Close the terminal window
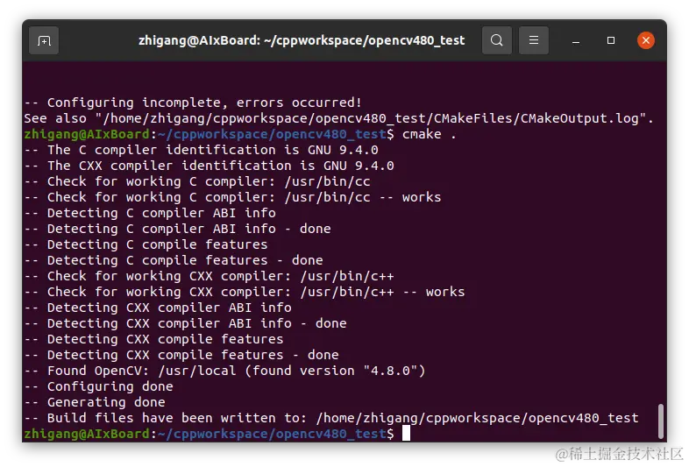The width and height of the screenshot is (689, 467). pos(645,40)
